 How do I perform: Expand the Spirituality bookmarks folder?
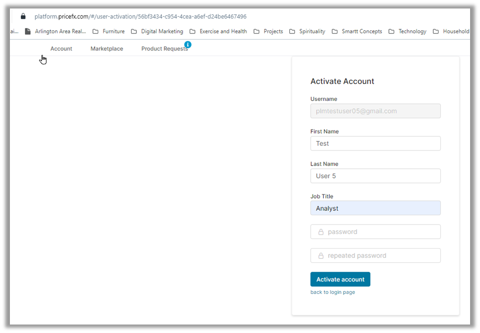[x=307, y=32]
